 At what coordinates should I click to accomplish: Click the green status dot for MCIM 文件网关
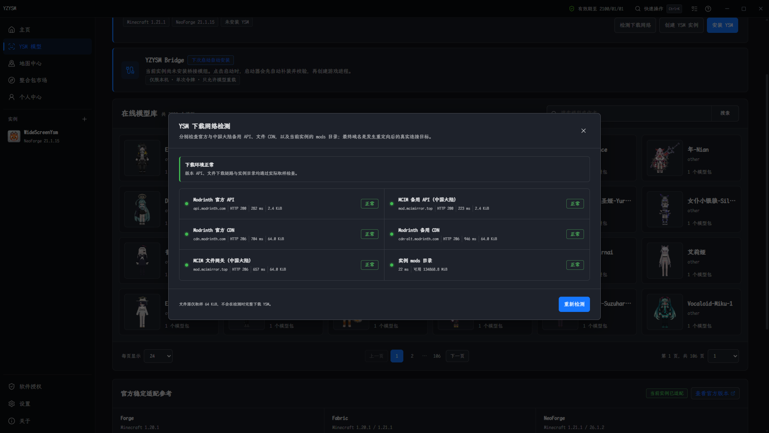pos(187,265)
